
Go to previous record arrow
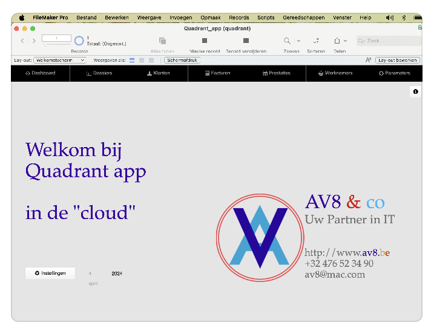(22, 41)
